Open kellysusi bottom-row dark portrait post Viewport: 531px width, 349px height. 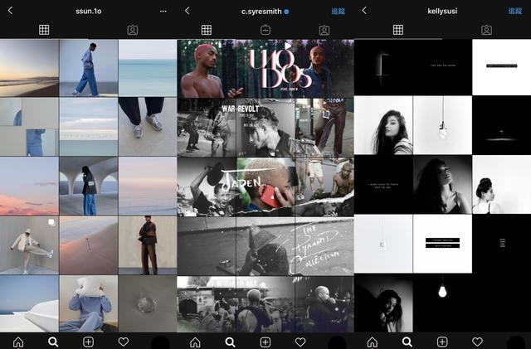pos(383,303)
